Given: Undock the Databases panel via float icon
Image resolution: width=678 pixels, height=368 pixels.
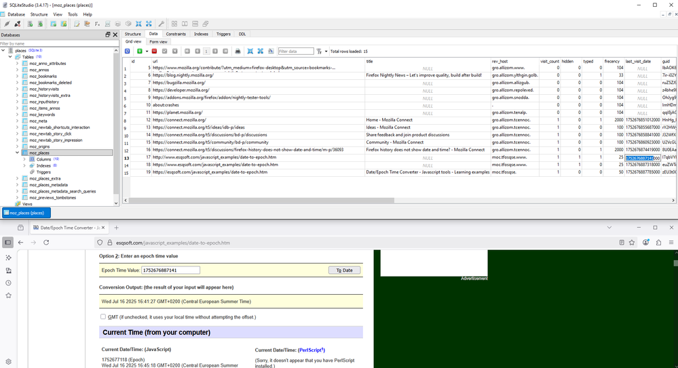Looking at the screenshot, I should 108,35.
